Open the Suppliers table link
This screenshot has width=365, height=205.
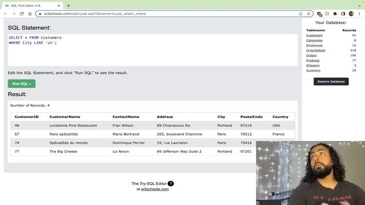(x=313, y=71)
